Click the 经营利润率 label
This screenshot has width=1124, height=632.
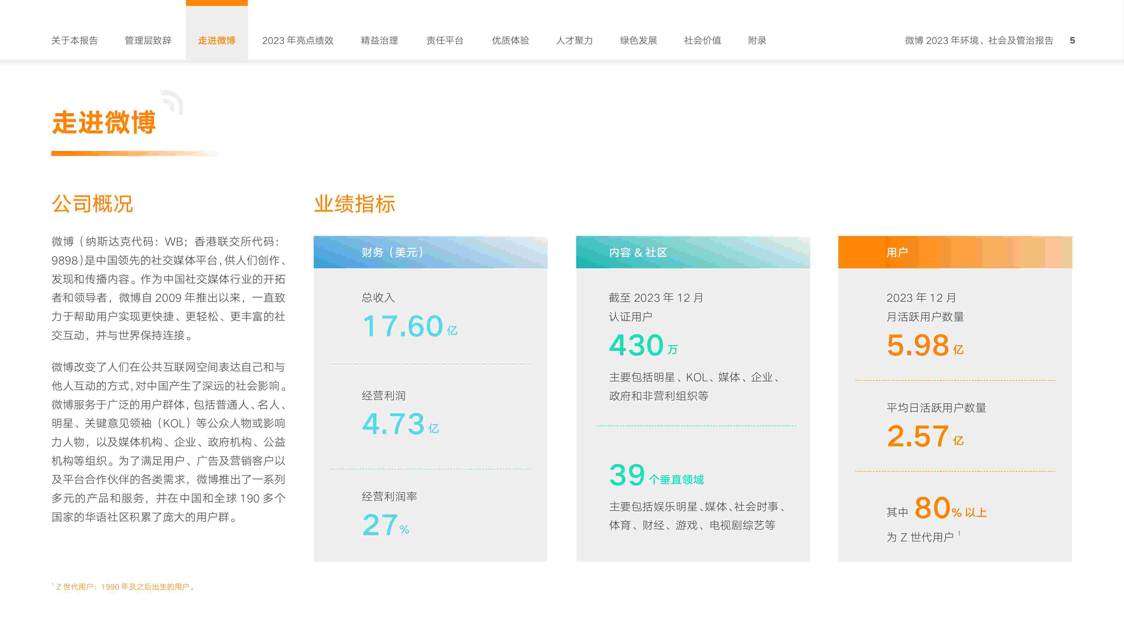tap(389, 496)
